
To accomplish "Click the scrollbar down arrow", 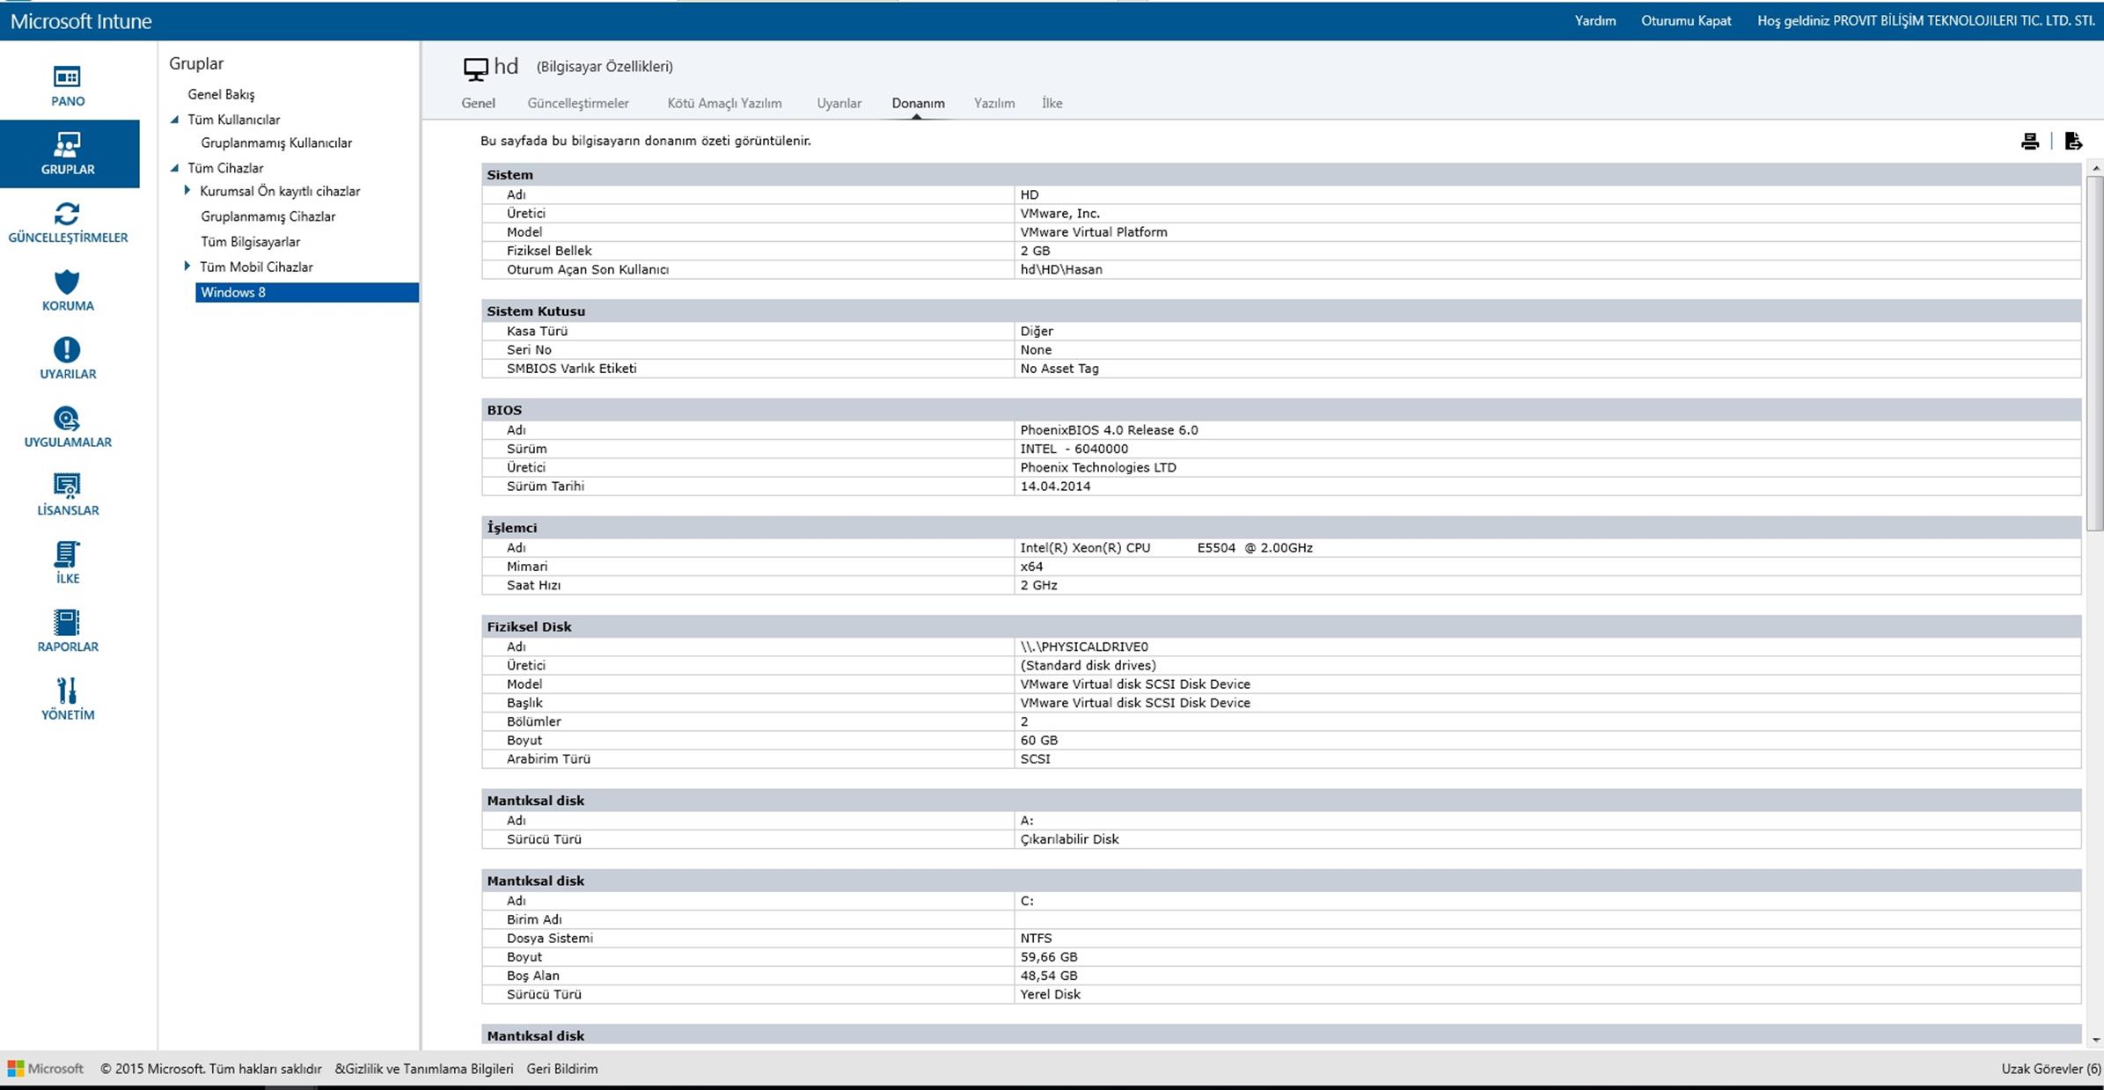I will tap(2095, 1039).
